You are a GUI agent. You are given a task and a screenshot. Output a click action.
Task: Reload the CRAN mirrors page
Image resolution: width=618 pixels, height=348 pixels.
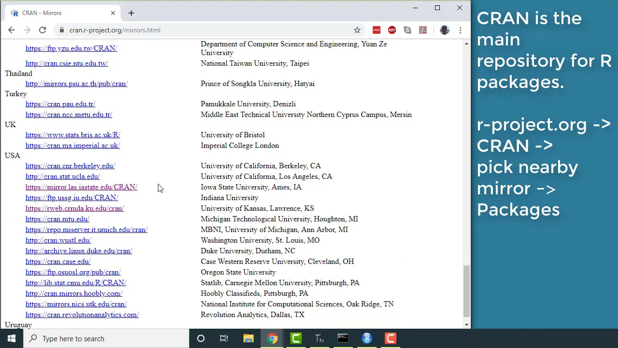42,30
